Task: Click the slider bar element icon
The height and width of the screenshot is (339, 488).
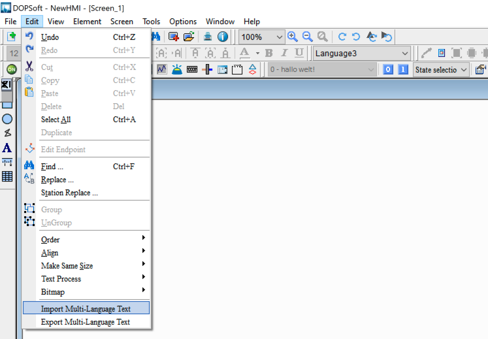Action: coord(207,69)
